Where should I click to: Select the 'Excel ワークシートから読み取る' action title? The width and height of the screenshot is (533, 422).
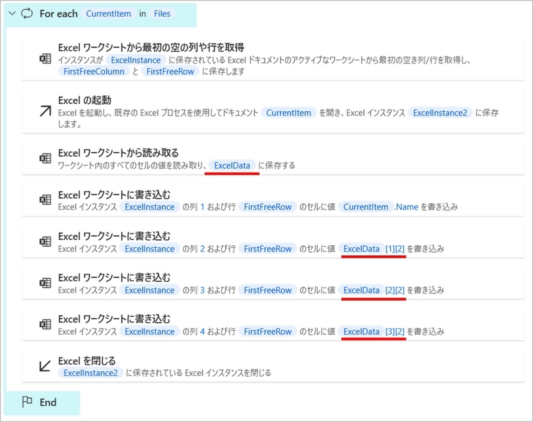click(119, 153)
